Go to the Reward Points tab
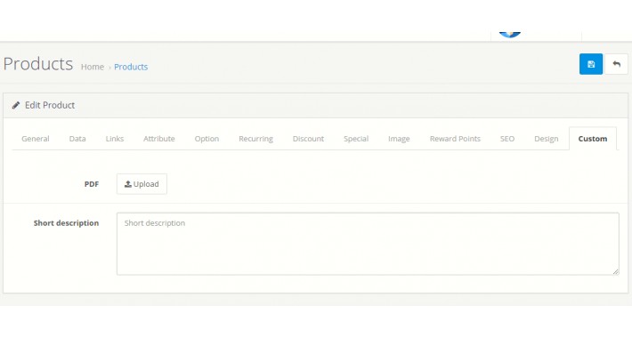The width and height of the screenshot is (632, 338). (455, 139)
